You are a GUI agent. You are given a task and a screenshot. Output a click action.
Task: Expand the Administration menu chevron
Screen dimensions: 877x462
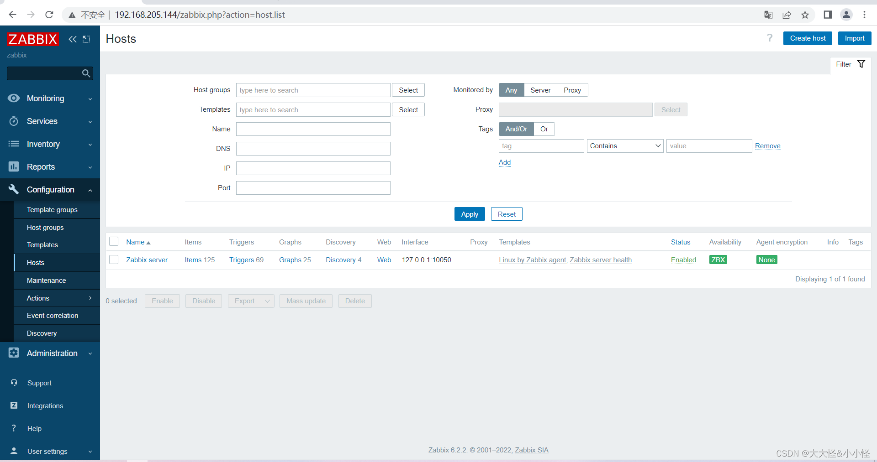coord(90,353)
